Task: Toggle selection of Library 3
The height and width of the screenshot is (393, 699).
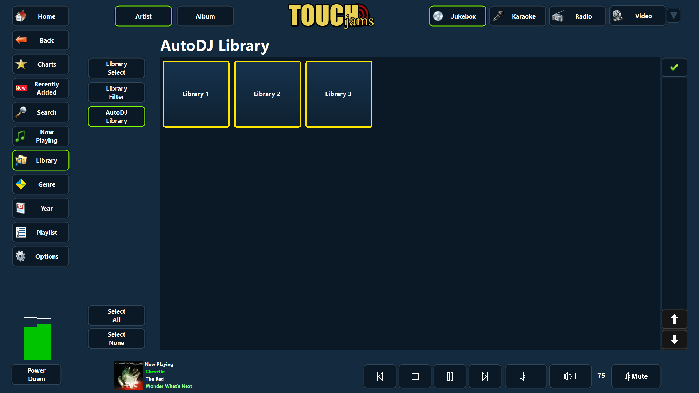Action: [338, 94]
